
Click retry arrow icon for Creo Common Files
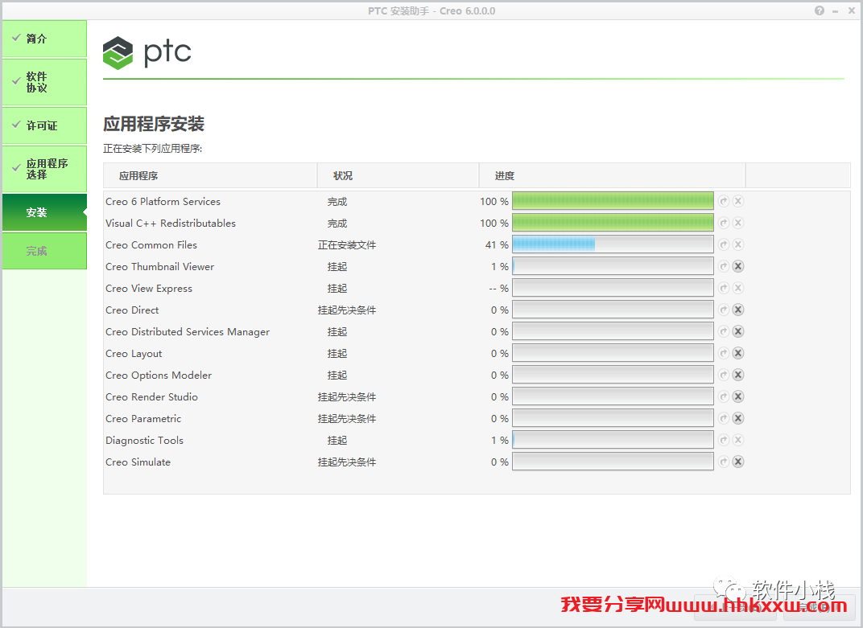[724, 244]
